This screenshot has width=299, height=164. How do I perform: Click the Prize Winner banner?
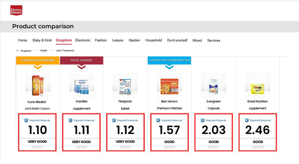pyautogui.click(x=81, y=60)
